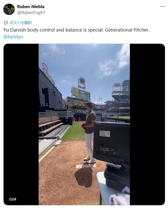Click the tweet text about Yu Darvish

pyautogui.click(x=77, y=30)
